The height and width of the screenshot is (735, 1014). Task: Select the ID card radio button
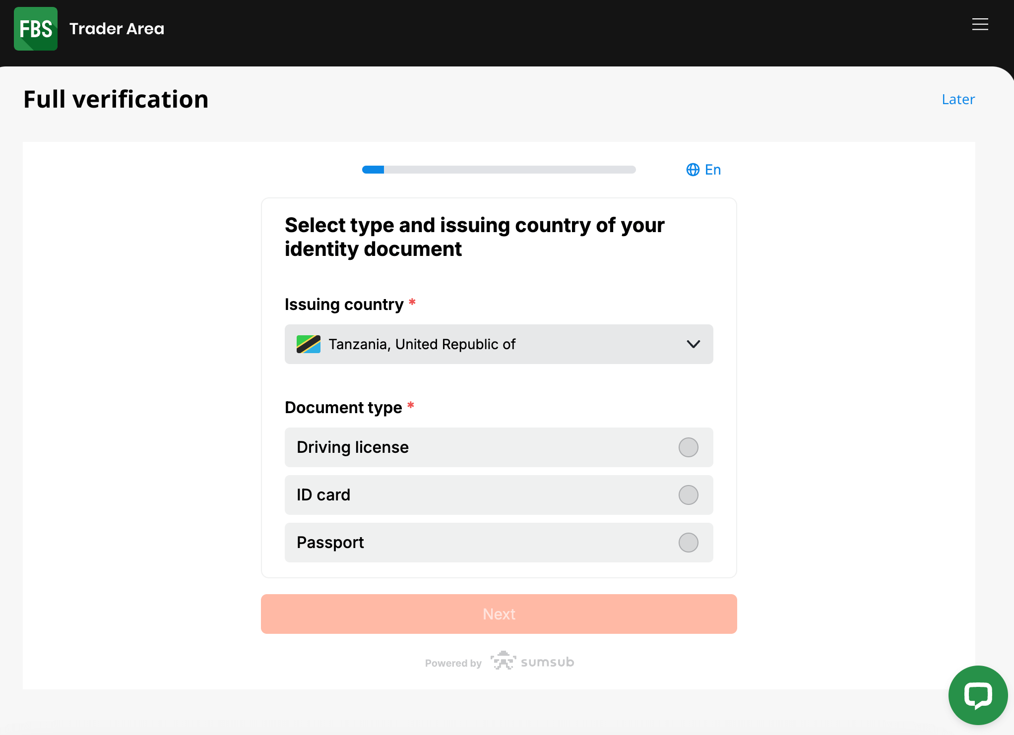(689, 495)
